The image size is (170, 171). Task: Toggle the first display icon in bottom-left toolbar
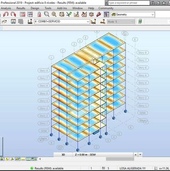2,159
